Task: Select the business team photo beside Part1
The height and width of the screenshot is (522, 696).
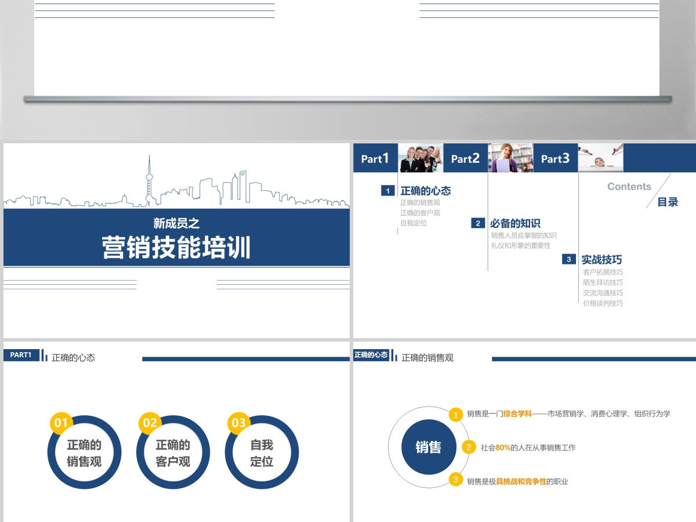Action: 421,158
